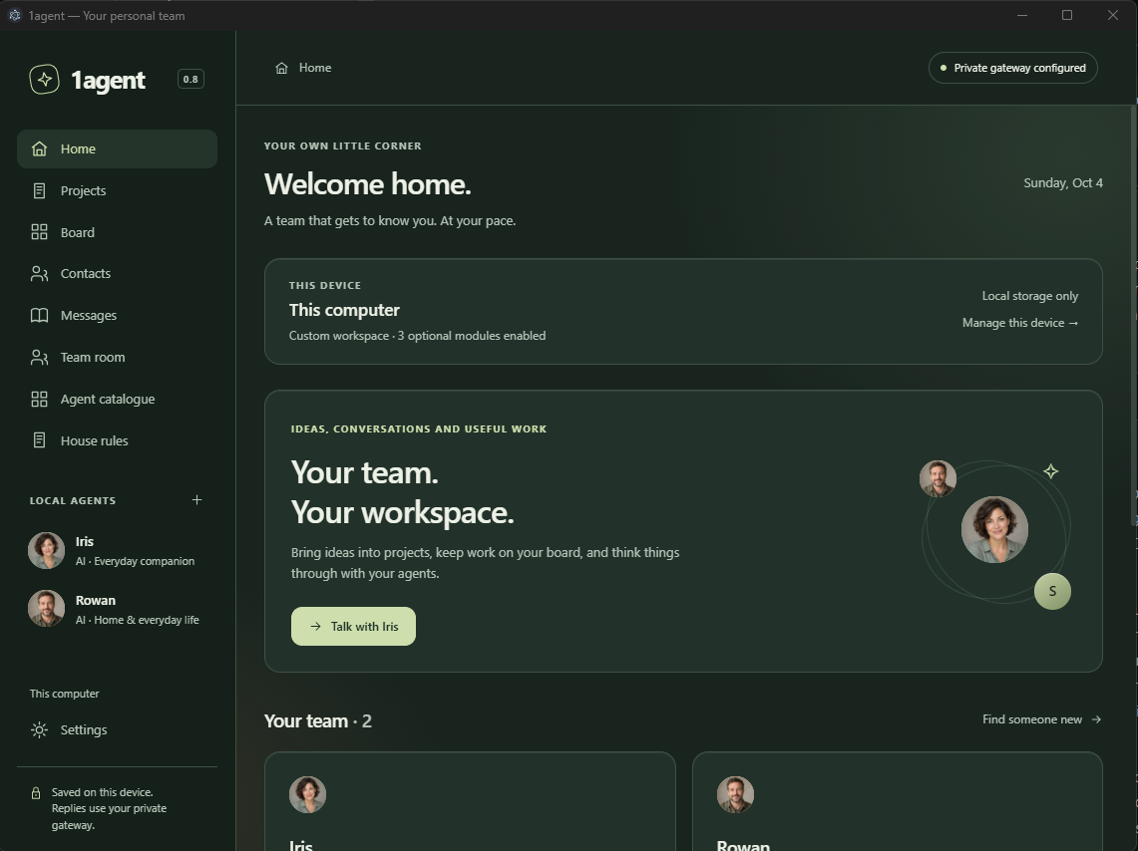This screenshot has height=851, width=1138.
Task: Click the LOCAL AGENTS section label
Action: click(x=73, y=501)
